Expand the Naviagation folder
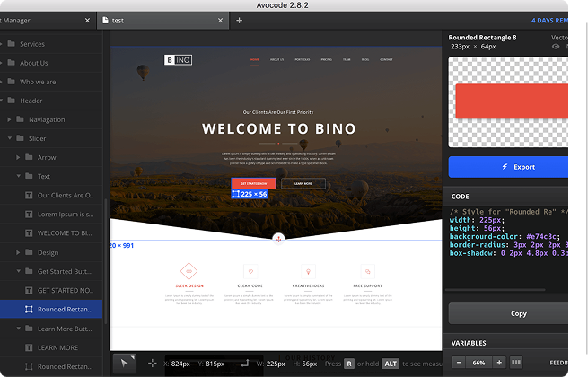 coord(9,119)
